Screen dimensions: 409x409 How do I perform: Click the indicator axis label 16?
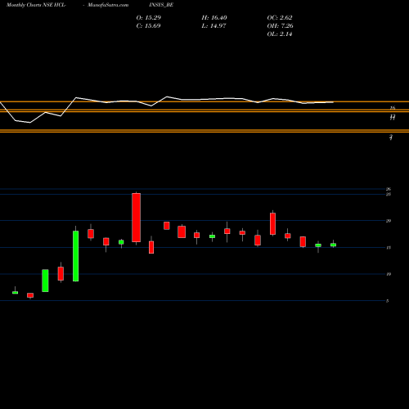pos(393,108)
